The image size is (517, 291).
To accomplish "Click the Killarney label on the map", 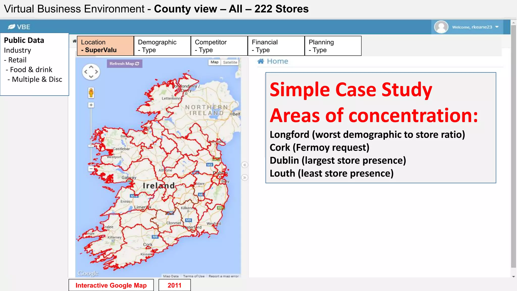I will (114, 237).
